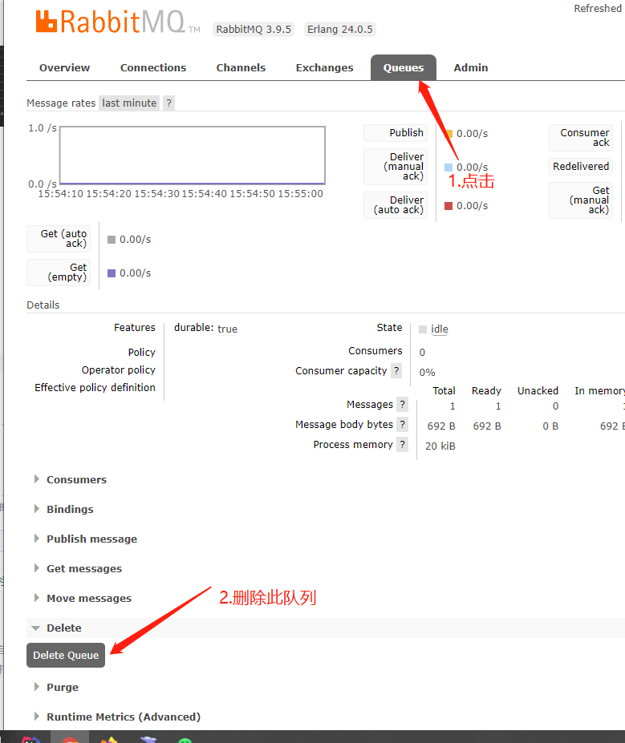Click the 20 kiB process memory value
Viewport: 625px width, 743px height.
440,446
